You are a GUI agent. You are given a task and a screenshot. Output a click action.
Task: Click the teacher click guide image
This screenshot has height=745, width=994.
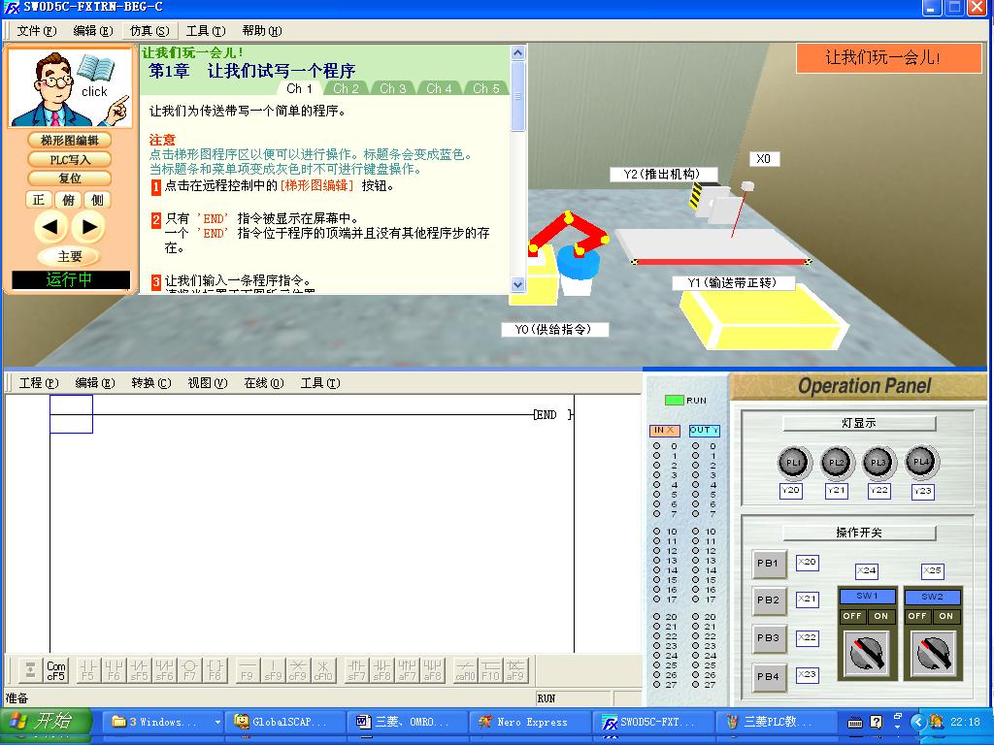click(70, 88)
